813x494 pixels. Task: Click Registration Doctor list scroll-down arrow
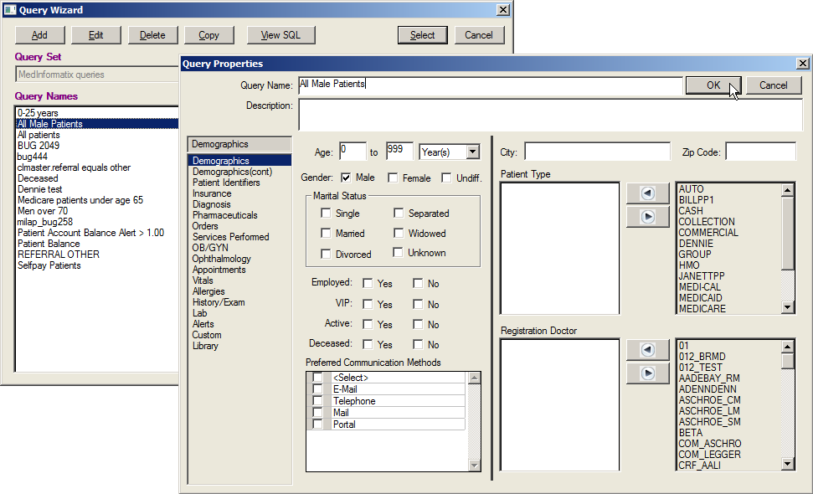788,464
